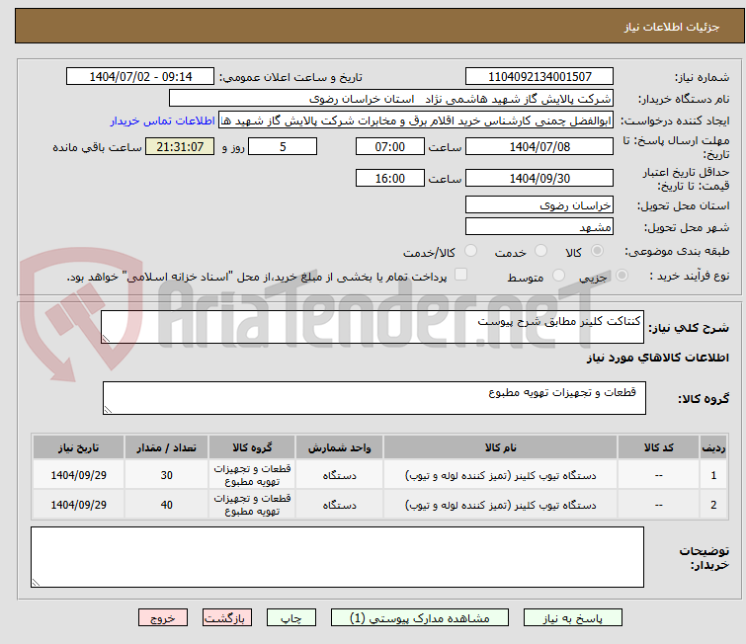
Task: Click the need number field 1104092134001507
Action: pyautogui.click(x=539, y=77)
